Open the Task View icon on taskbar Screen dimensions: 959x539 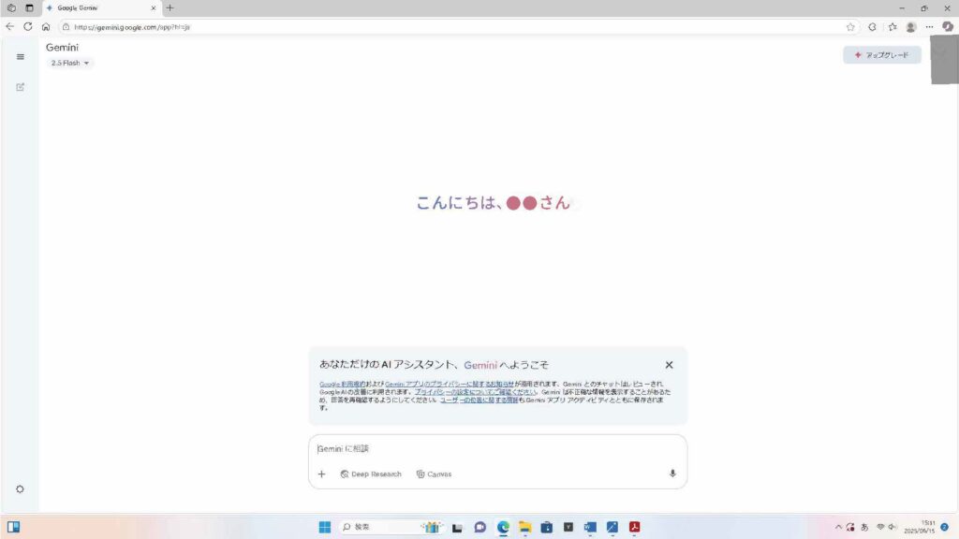[457, 527]
